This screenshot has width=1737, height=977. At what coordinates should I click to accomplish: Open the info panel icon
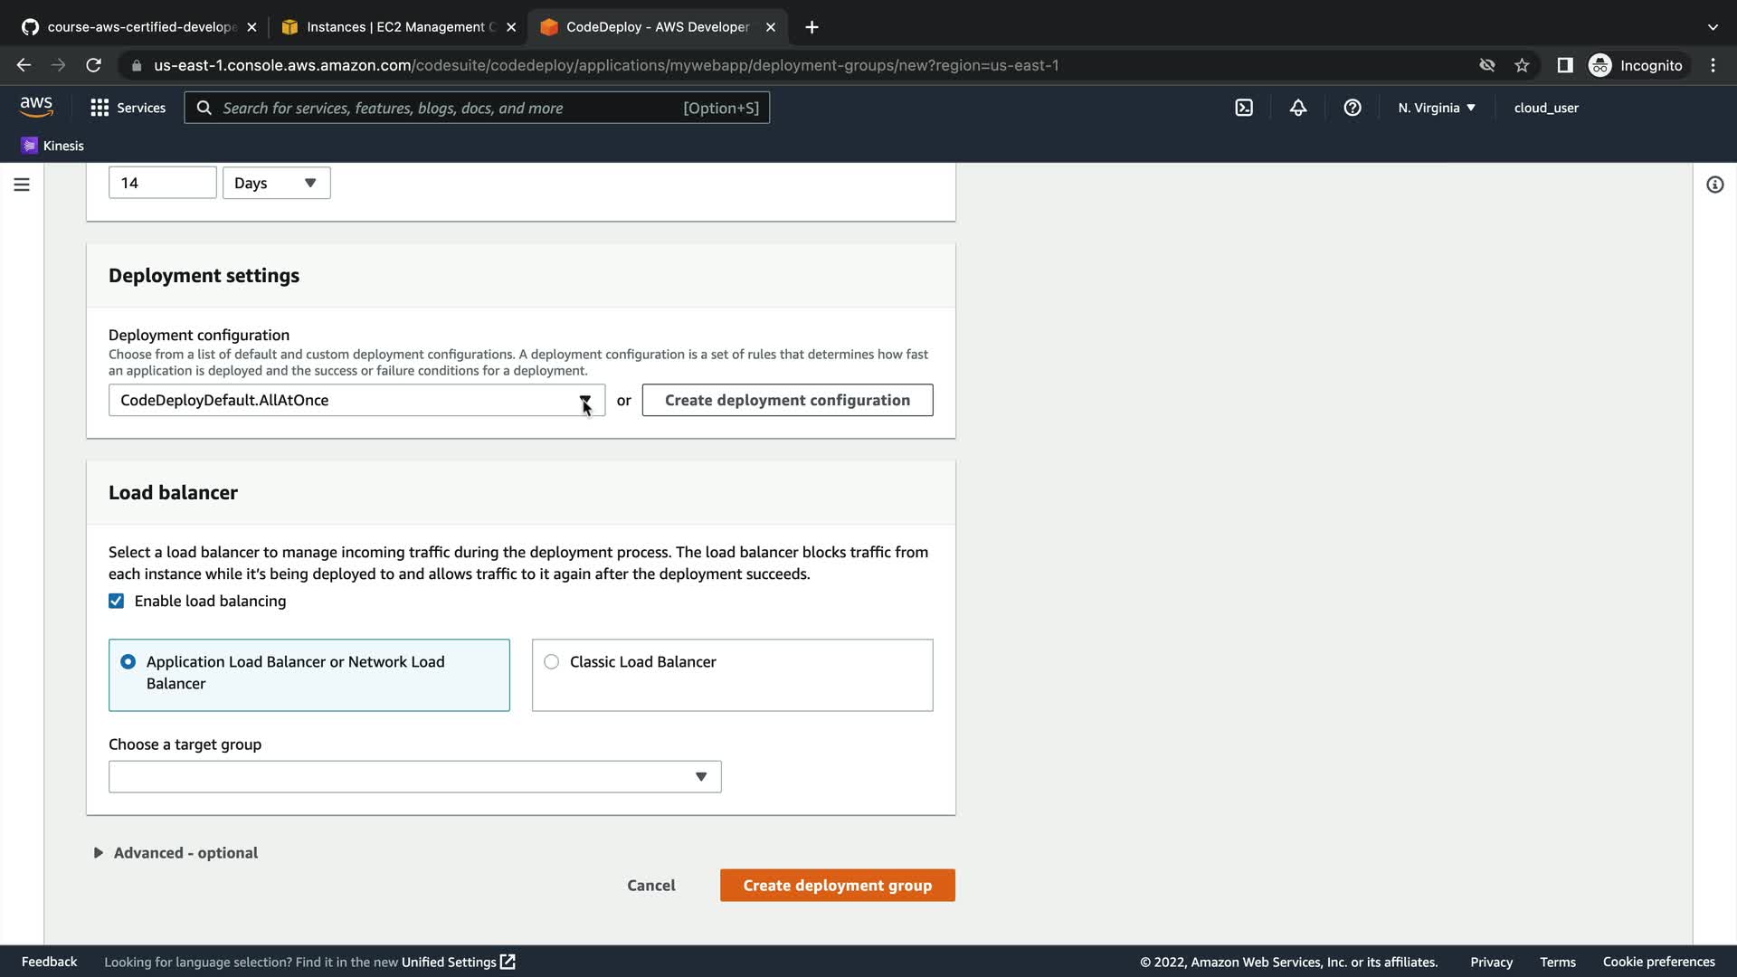(x=1714, y=185)
